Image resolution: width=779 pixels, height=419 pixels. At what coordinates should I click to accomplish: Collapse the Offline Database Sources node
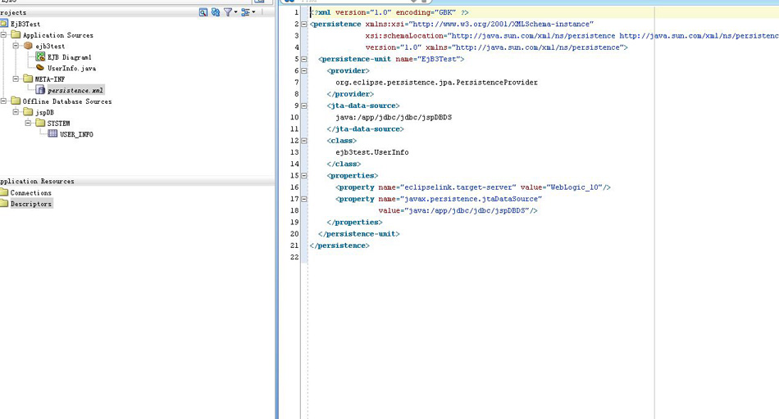[3, 101]
